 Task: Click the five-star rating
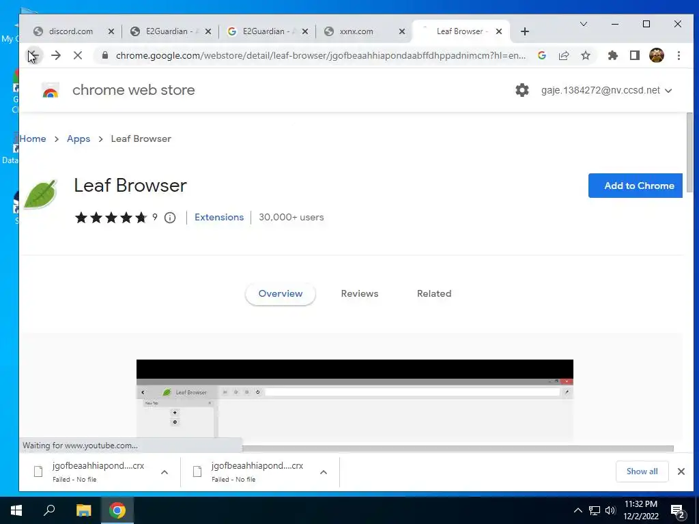111,218
